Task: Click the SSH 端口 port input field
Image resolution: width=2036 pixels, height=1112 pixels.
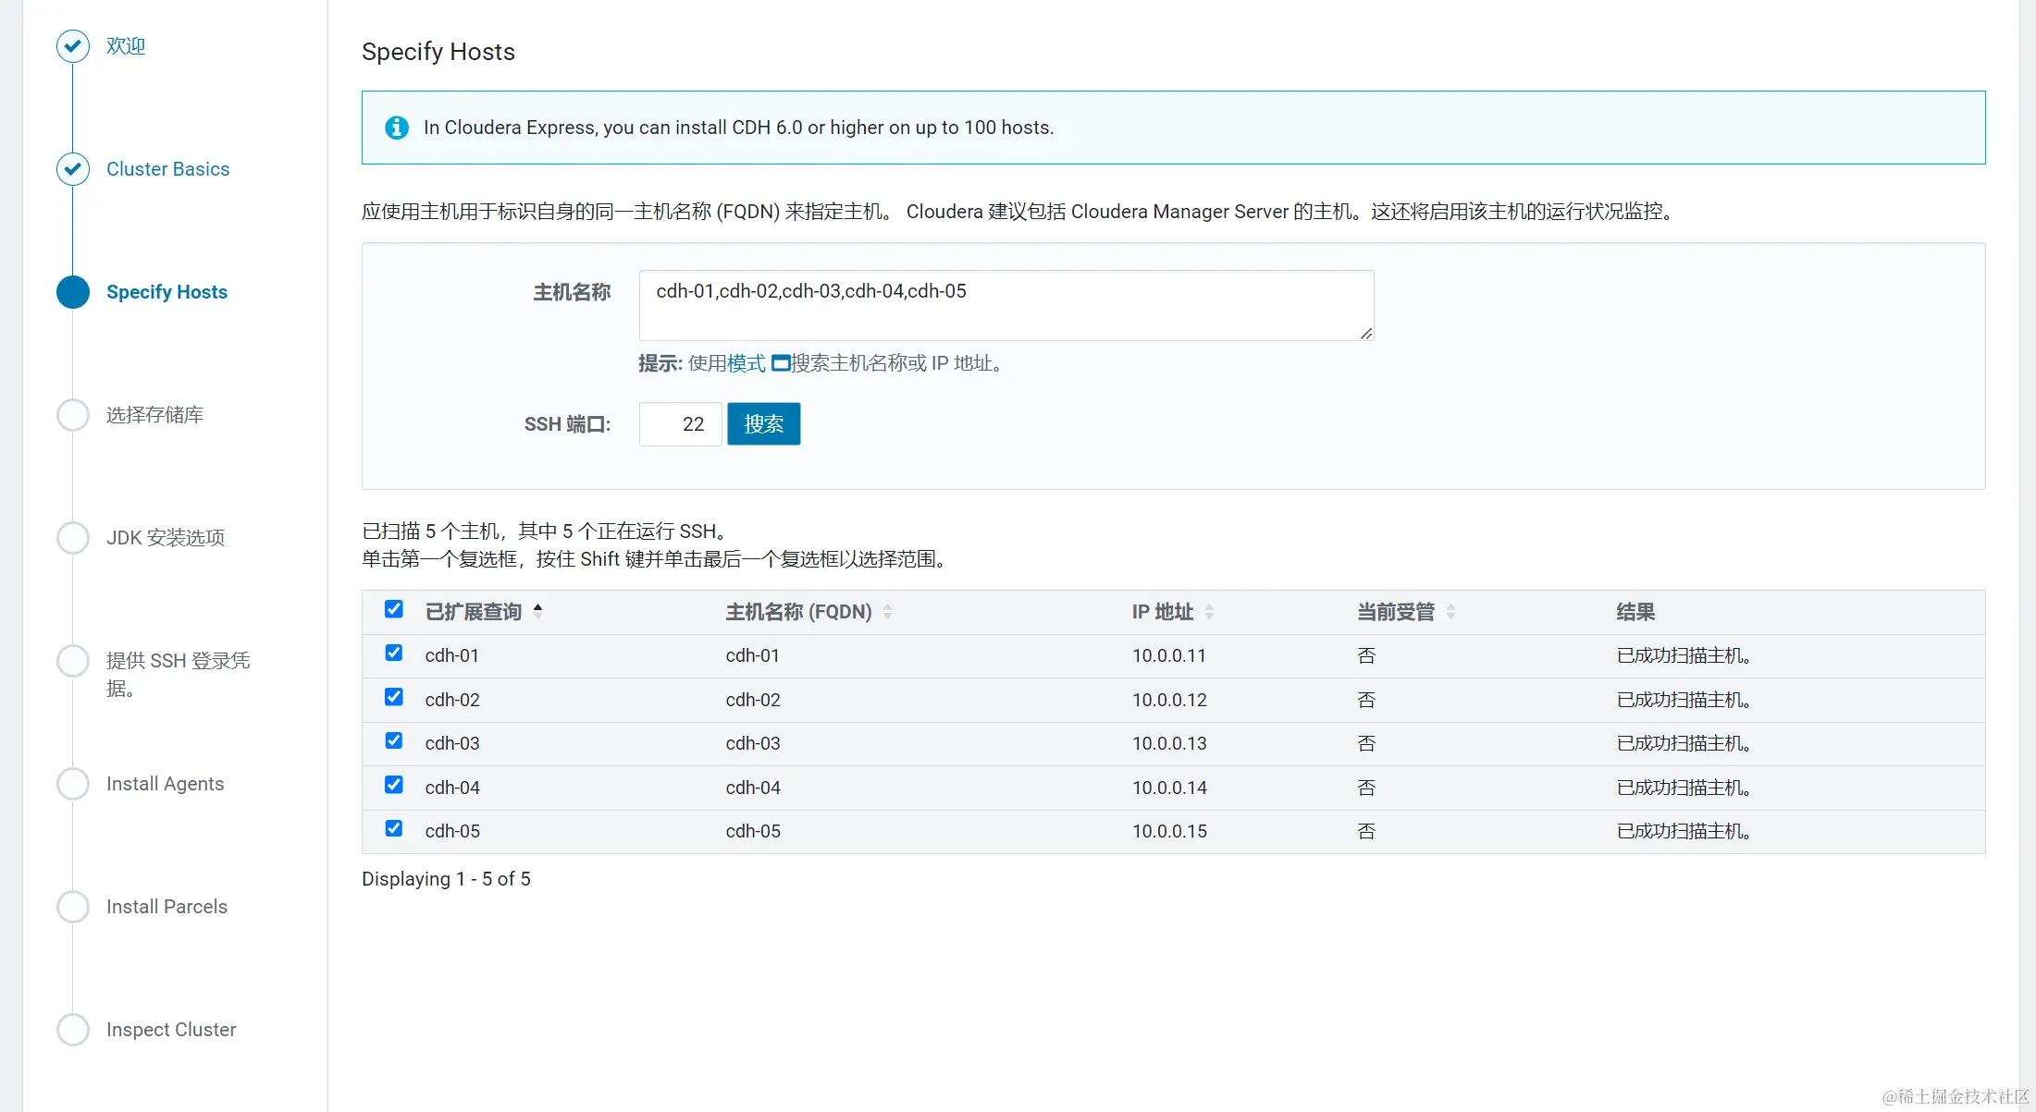Action: pyautogui.click(x=681, y=424)
